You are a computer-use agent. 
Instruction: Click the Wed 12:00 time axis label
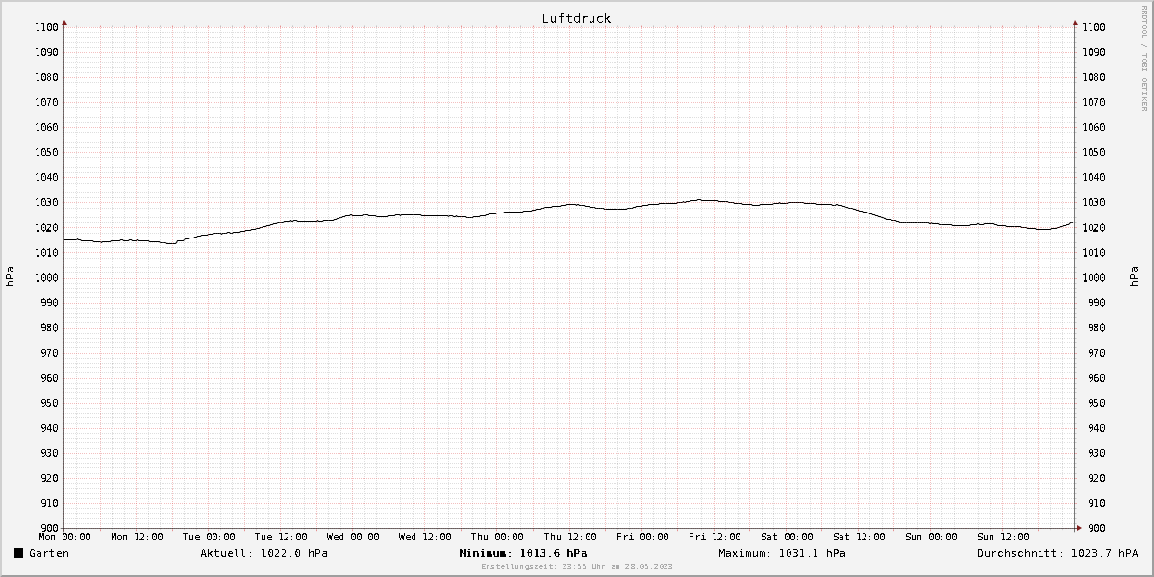point(425,537)
